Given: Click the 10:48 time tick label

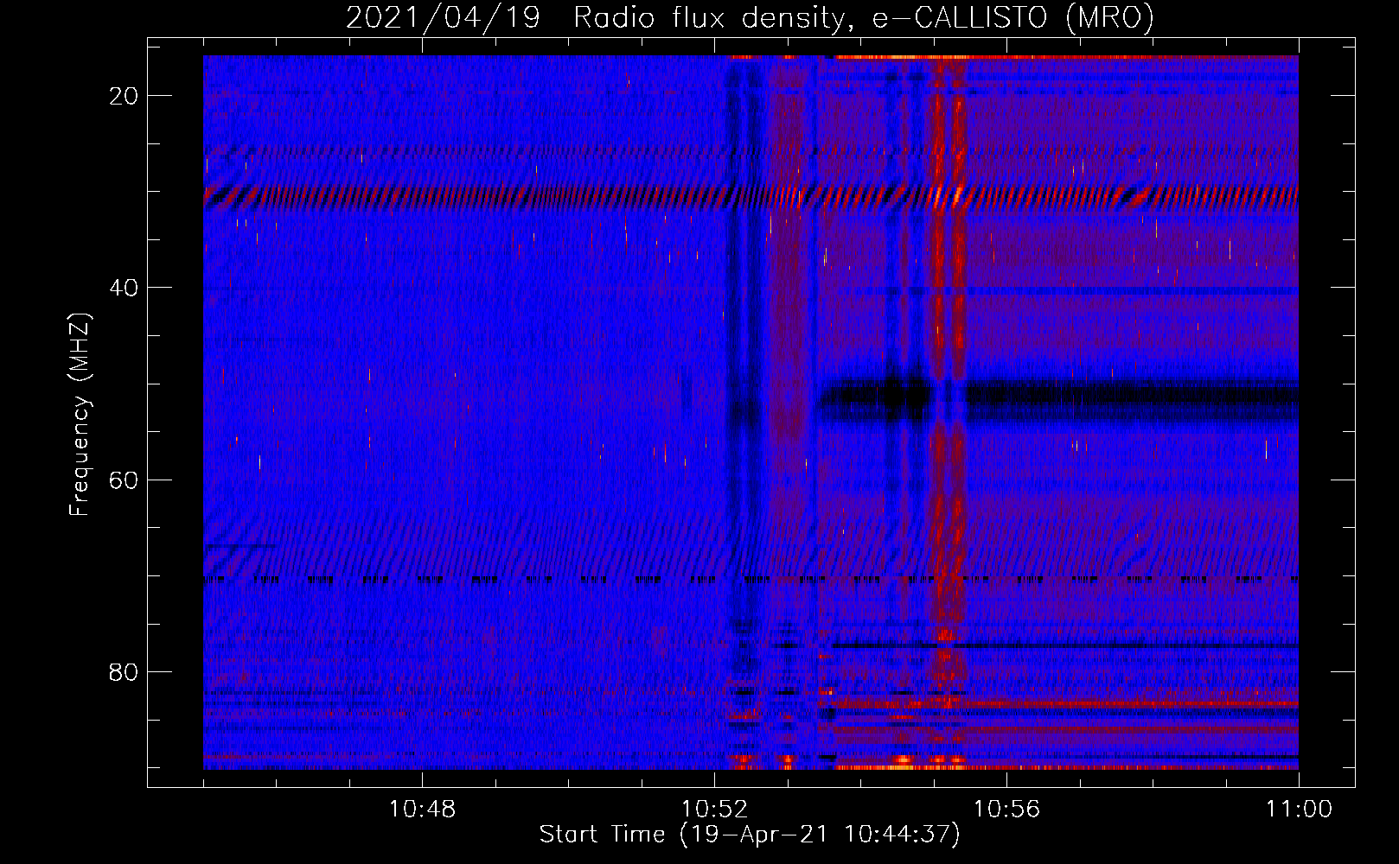Looking at the screenshot, I should [422, 810].
